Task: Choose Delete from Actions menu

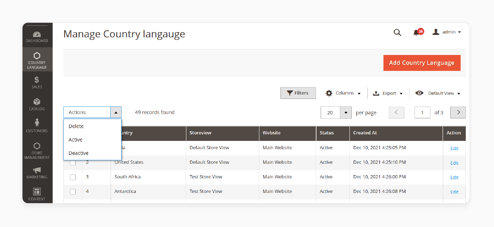Action: point(92,126)
